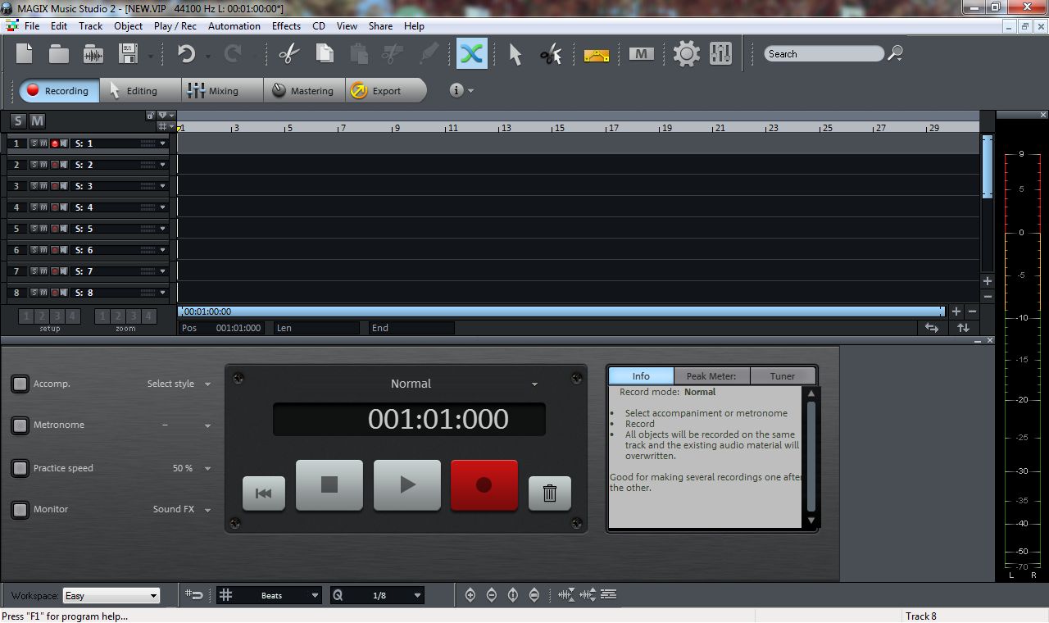Image resolution: width=1049 pixels, height=623 pixels.
Task: Toggle the auto crossfade mode icon
Action: 471,54
